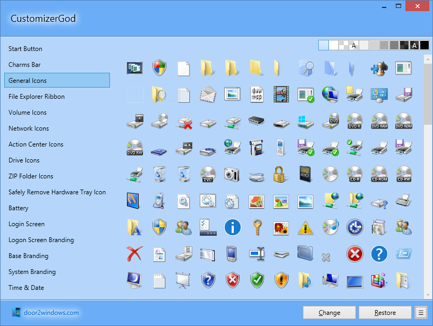The image size is (433, 326).
Task: Select the music folder icon
Action: [305, 280]
